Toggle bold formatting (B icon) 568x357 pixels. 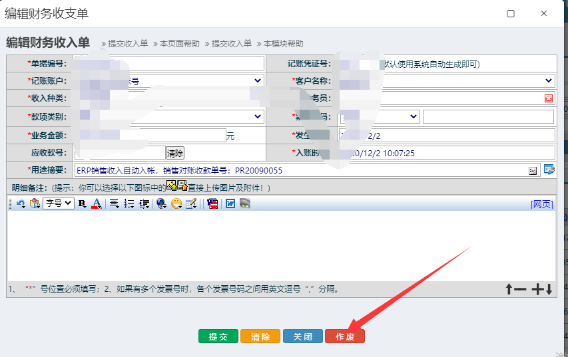coord(82,204)
